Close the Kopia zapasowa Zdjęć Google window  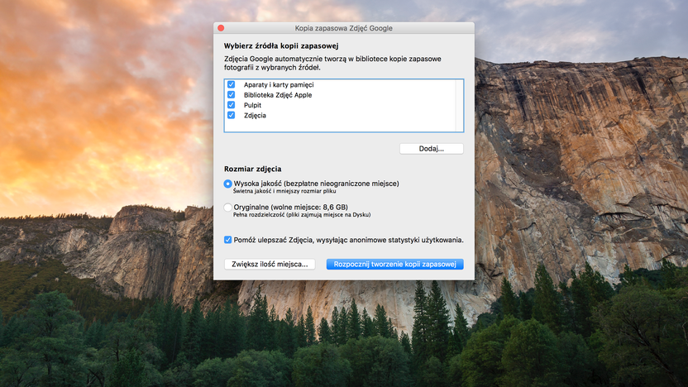pyautogui.click(x=221, y=28)
